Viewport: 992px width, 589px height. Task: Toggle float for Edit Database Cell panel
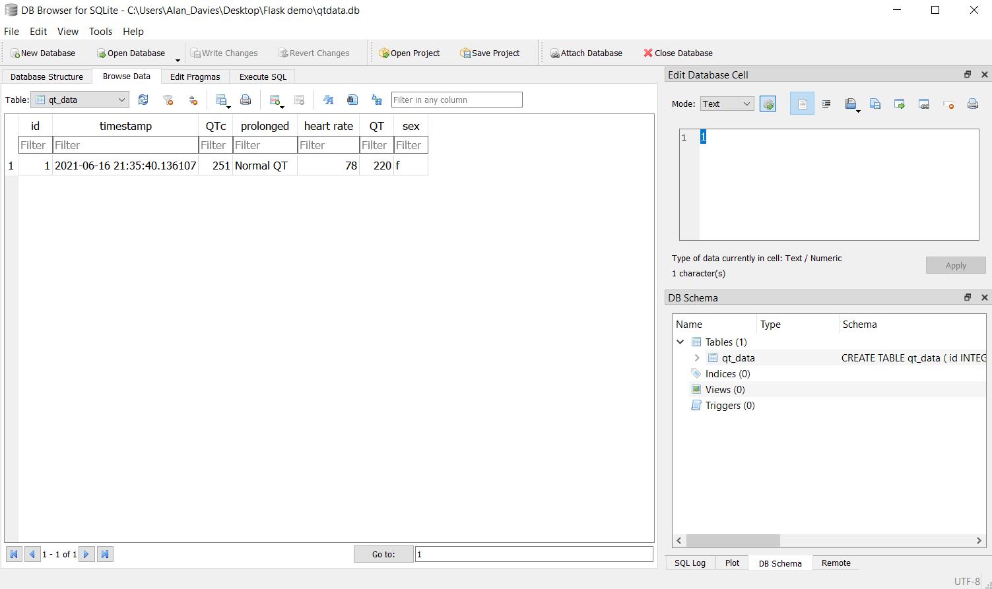click(968, 75)
